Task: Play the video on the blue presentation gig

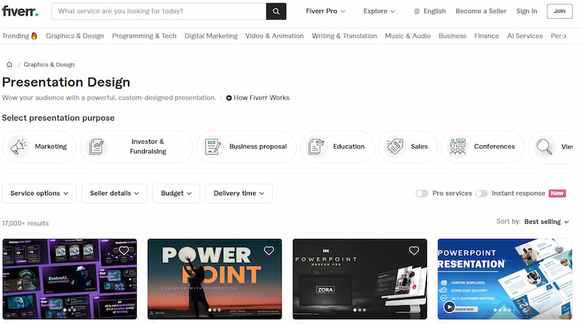Action: point(449,307)
